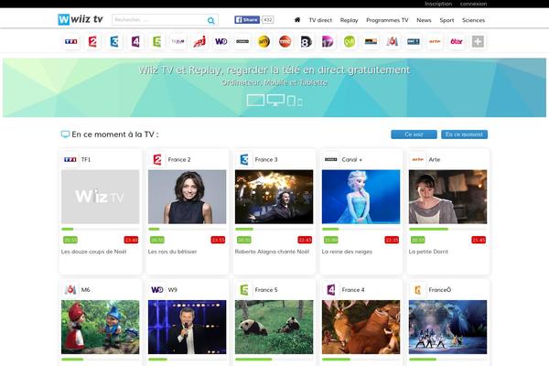Click the Facebook share count 432

(268, 19)
